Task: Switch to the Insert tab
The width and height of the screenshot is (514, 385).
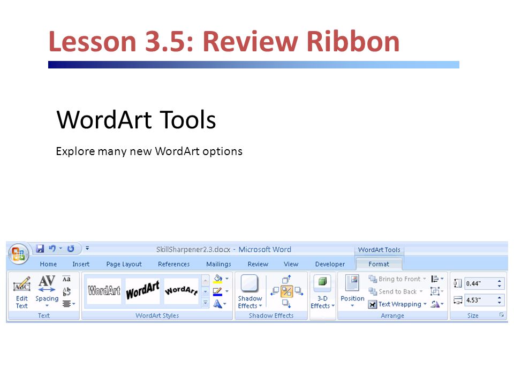Action: coord(81,264)
